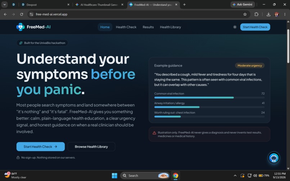Click the page vertical scrollbar thumb

(288, 46)
